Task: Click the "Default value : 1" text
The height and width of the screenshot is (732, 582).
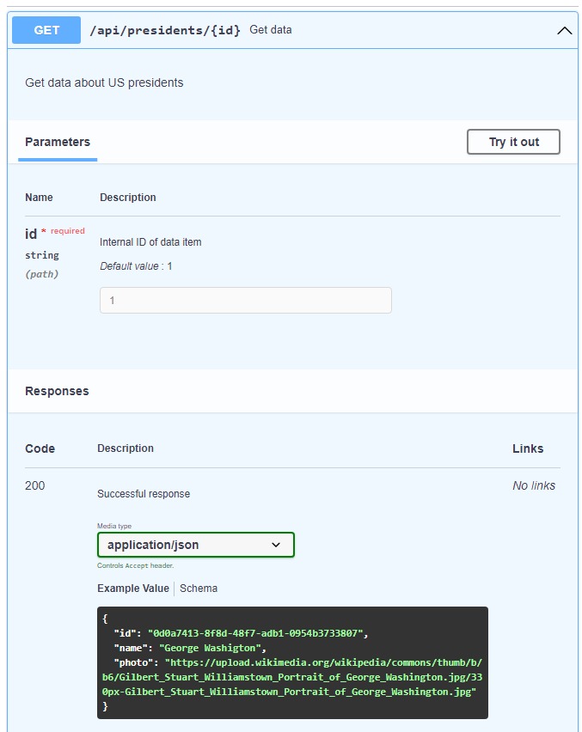Action: [x=136, y=266]
